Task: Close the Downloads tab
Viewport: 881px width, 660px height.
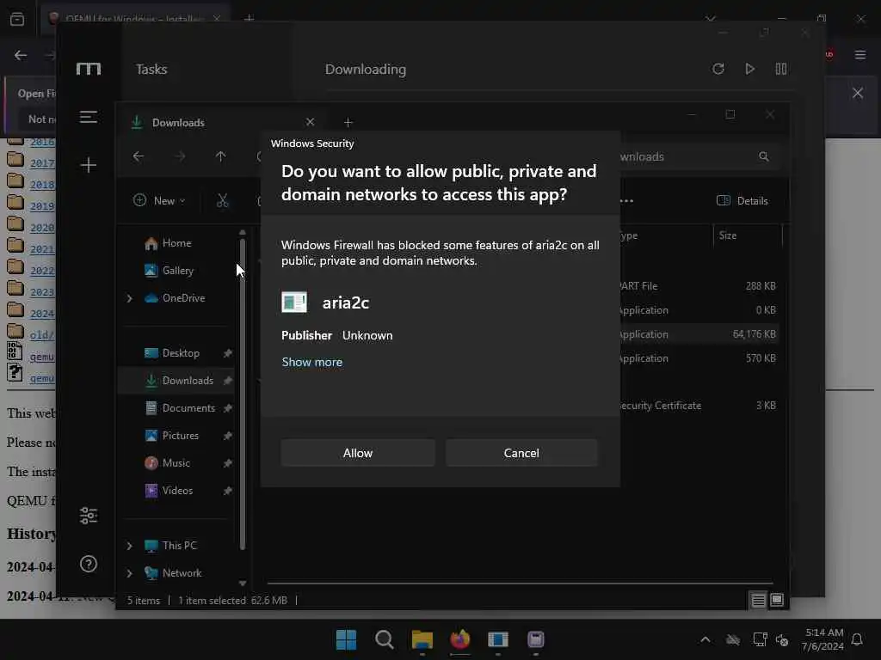Action: pyautogui.click(x=310, y=122)
